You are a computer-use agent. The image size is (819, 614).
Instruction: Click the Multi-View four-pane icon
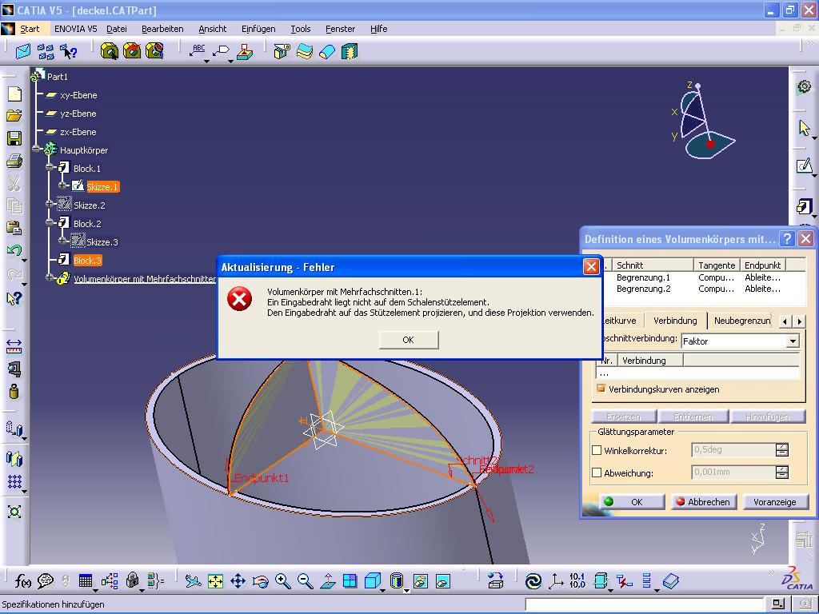click(x=350, y=580)
